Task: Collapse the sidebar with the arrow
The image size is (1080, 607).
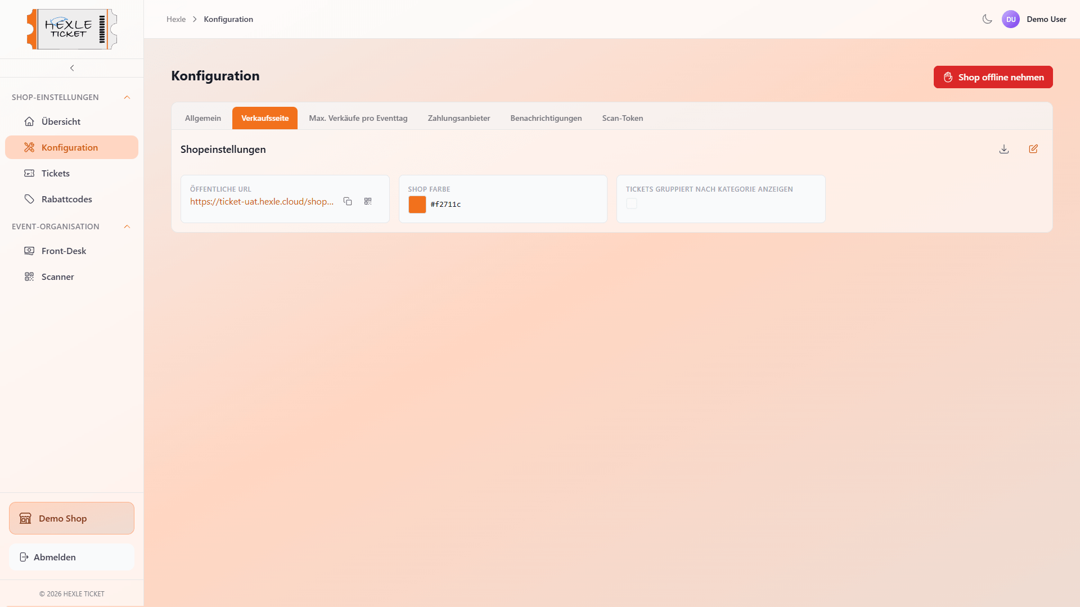Action: [72, 68]
